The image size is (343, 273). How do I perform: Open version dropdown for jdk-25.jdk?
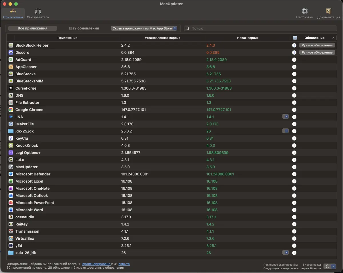coord(285,131)
